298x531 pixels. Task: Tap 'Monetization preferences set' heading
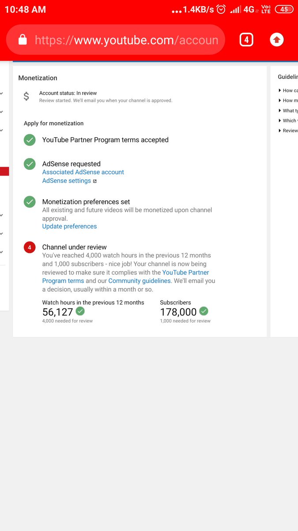[x=86, y=202]
